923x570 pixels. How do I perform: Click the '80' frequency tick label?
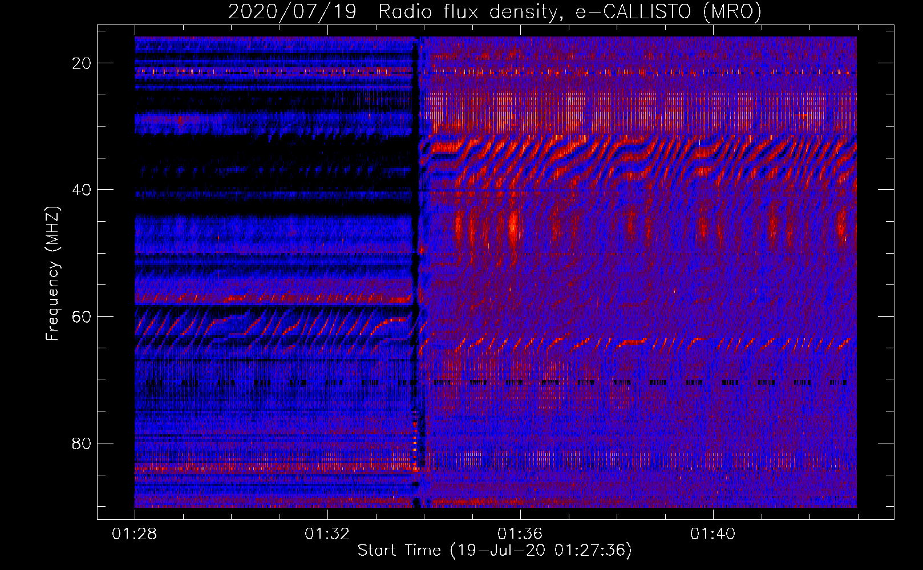coord(82,443)
